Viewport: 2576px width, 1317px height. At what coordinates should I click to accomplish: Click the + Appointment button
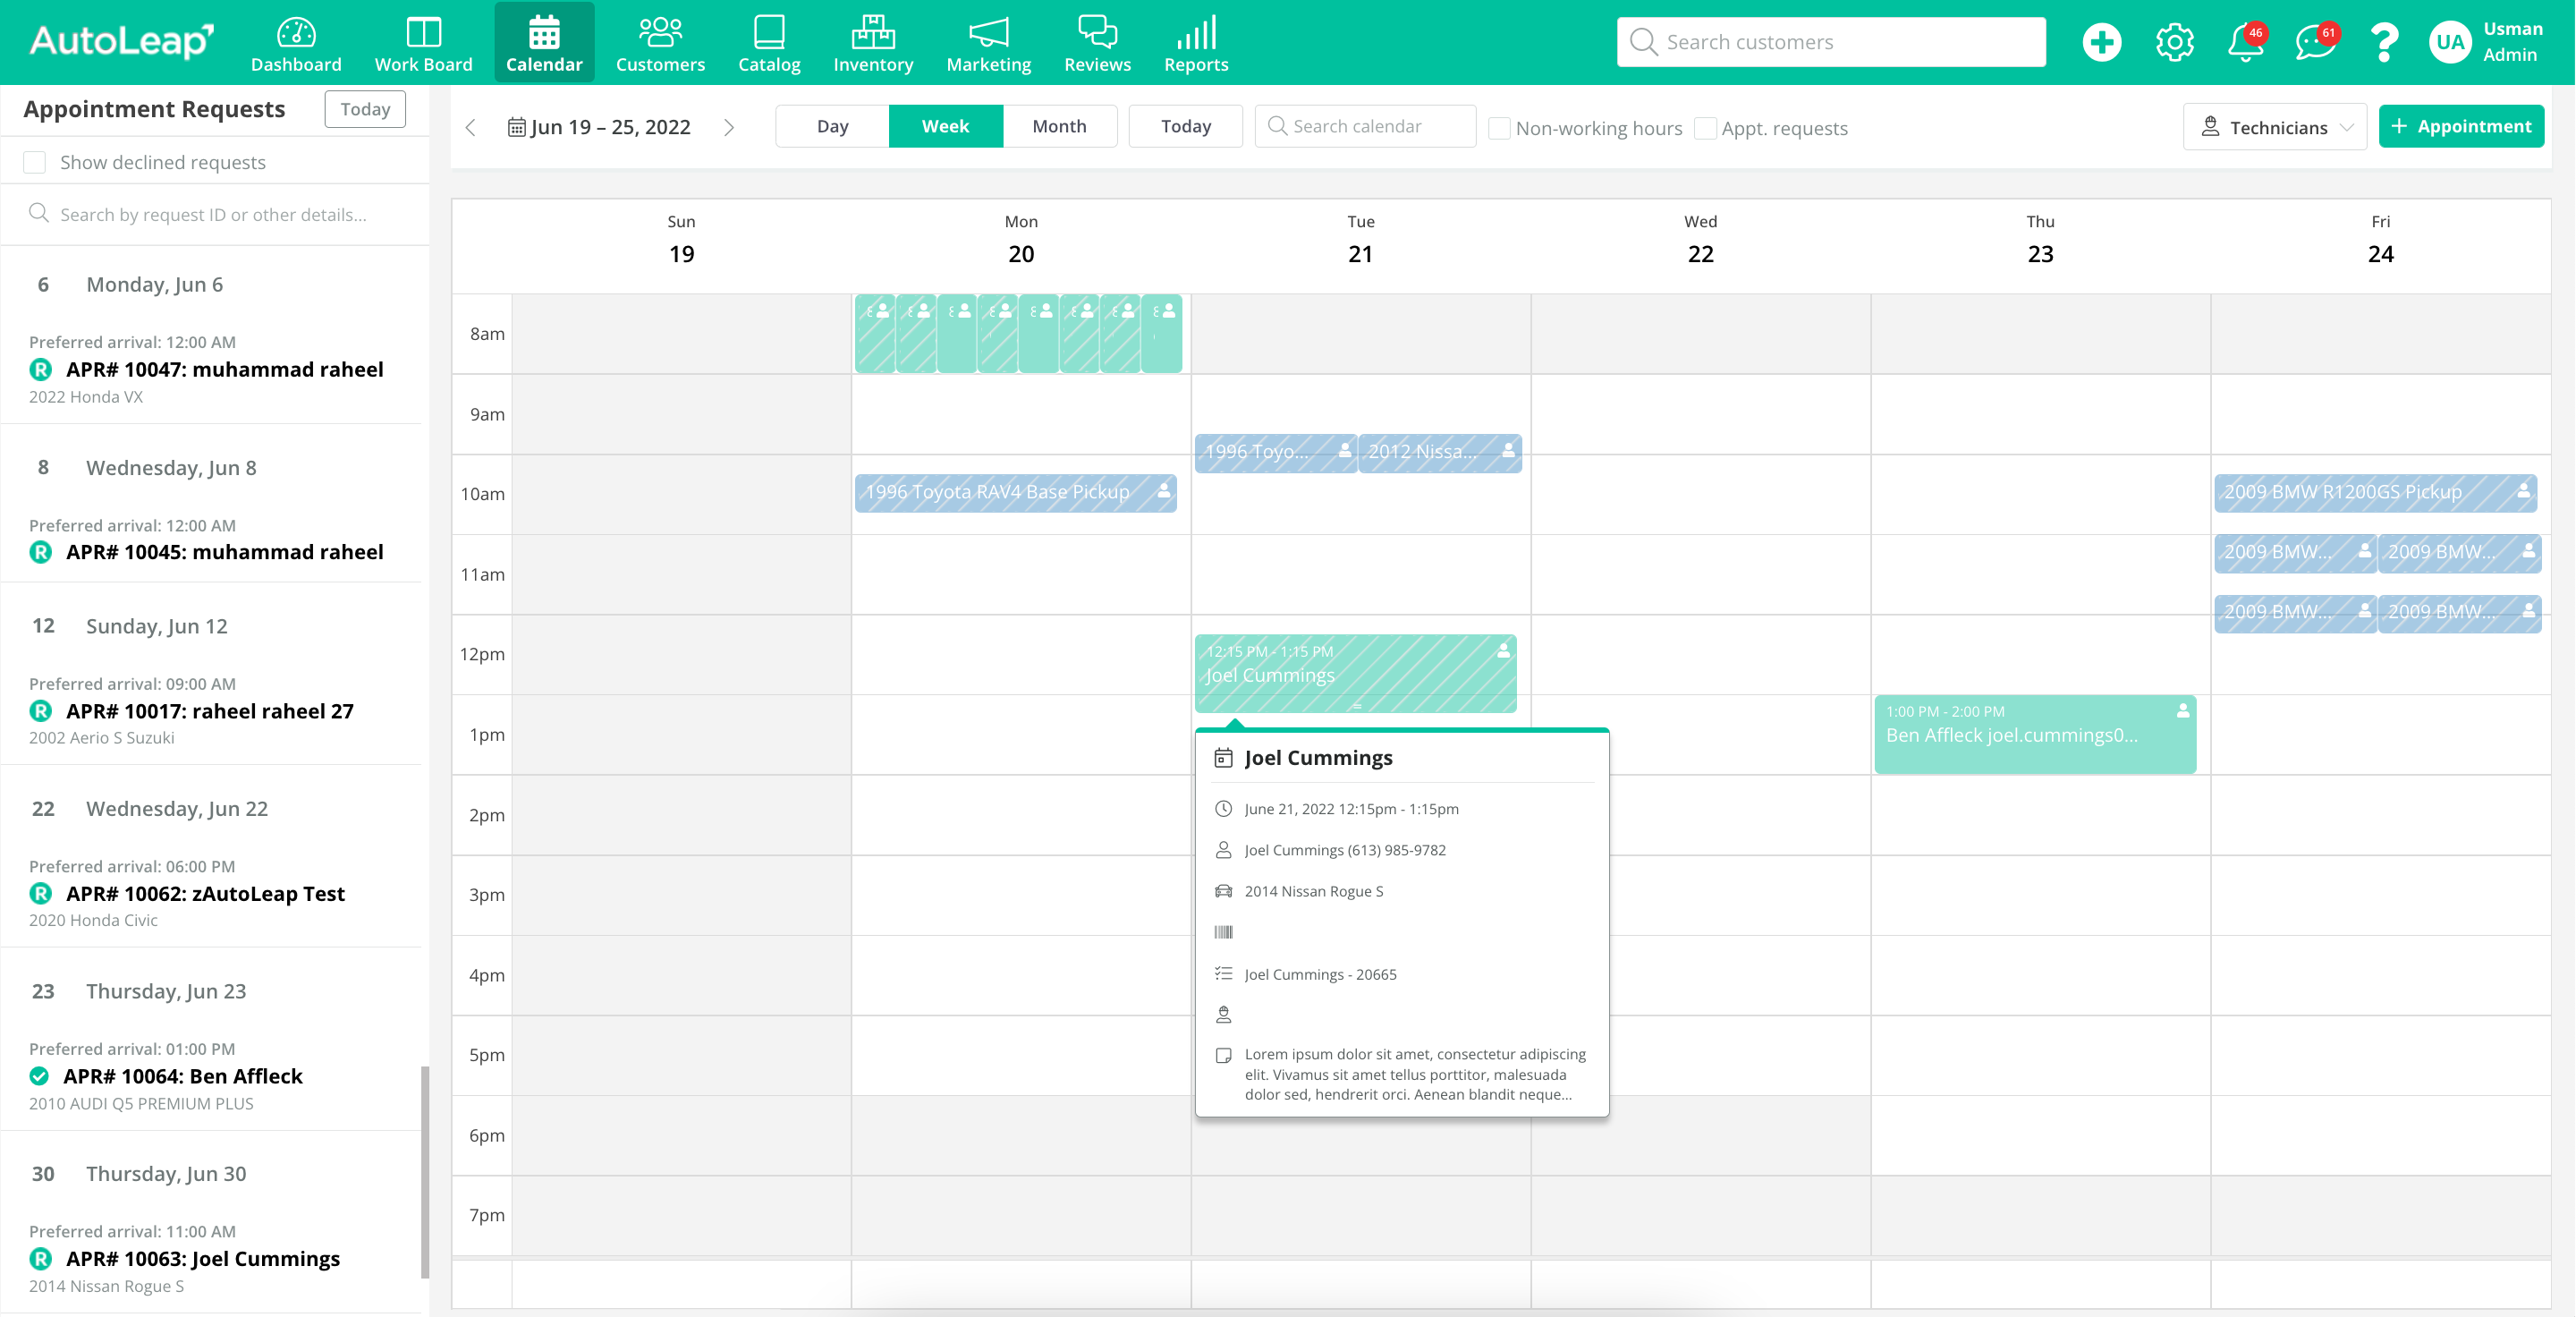[2461, 126]
